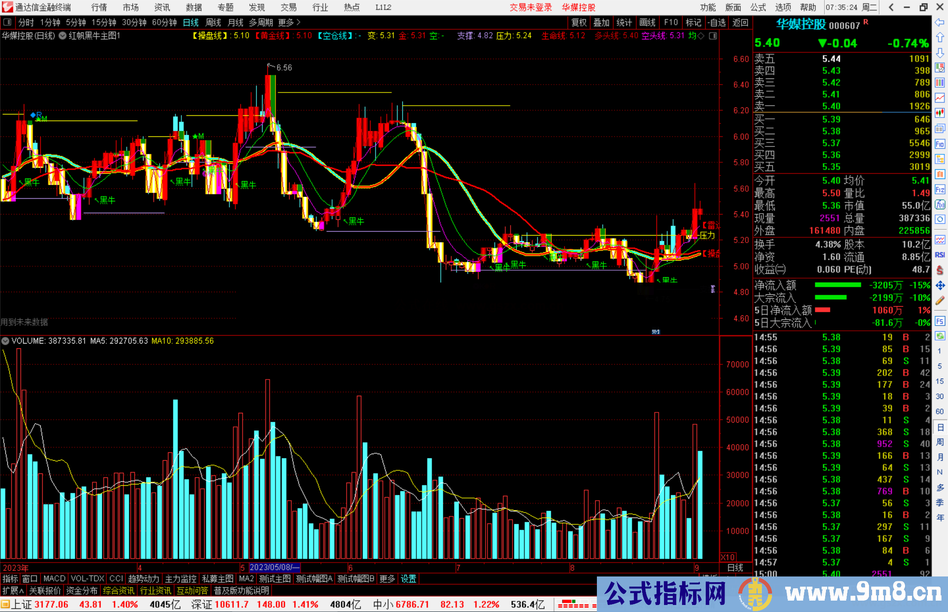Click the RSI indicator icon in sidebar

pos(940,255)
